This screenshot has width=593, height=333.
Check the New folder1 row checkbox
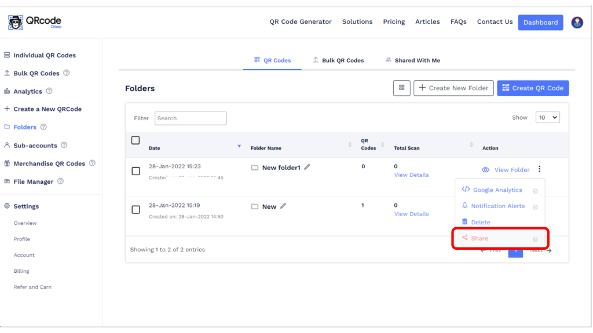click(x=136, y=171)
